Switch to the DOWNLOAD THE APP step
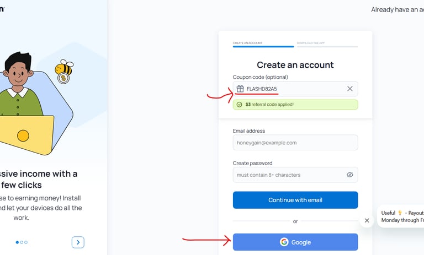424x255 pixels. click(x=311, y=43)
